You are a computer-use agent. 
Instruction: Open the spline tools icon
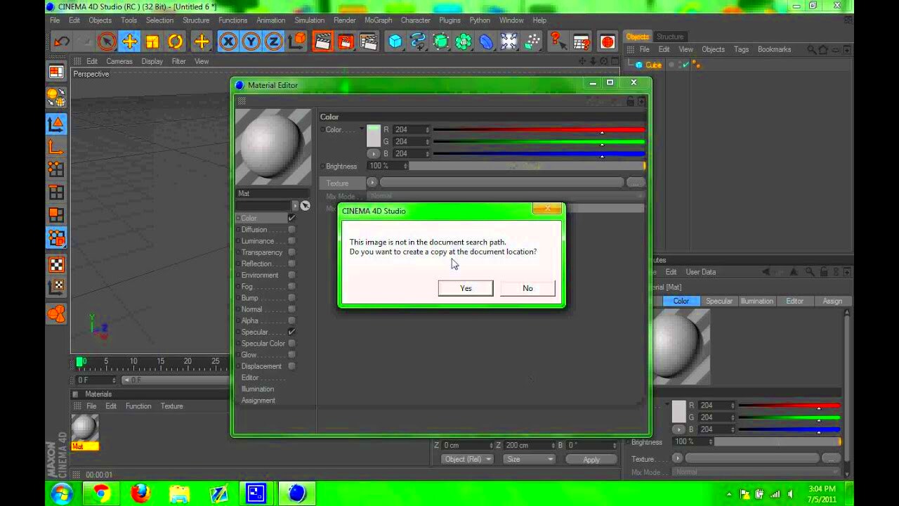418,41
